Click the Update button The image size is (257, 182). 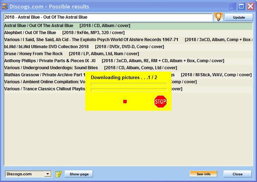(239, 17)
